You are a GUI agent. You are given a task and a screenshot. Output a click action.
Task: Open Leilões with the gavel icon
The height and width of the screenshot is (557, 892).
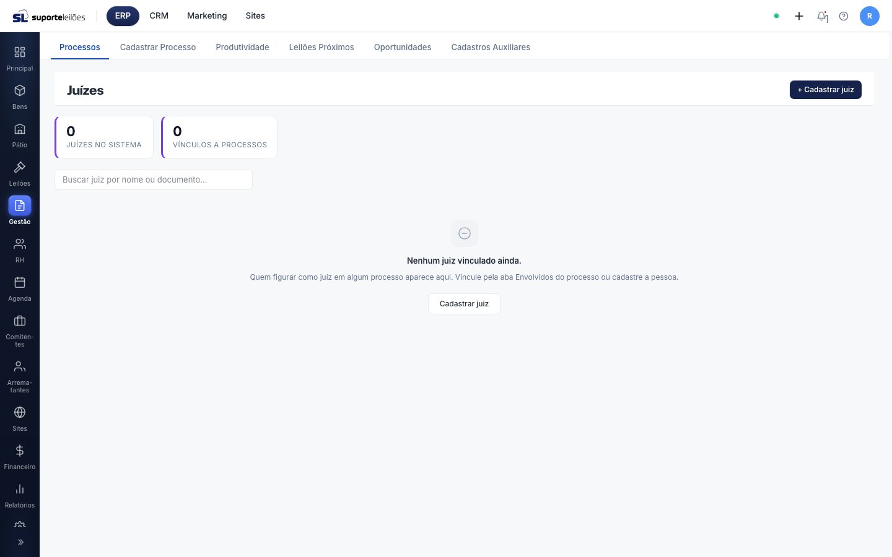pyautogui.click(x=20, y=174)
